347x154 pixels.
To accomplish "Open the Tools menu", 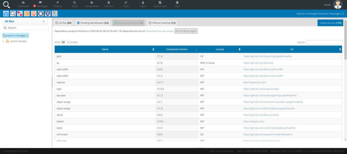I will click(126, 4).
